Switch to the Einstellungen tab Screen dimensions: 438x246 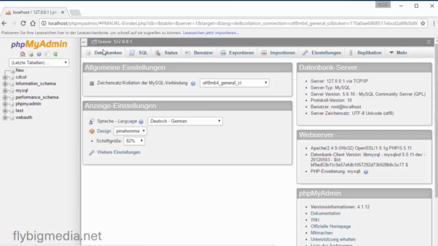322,53
